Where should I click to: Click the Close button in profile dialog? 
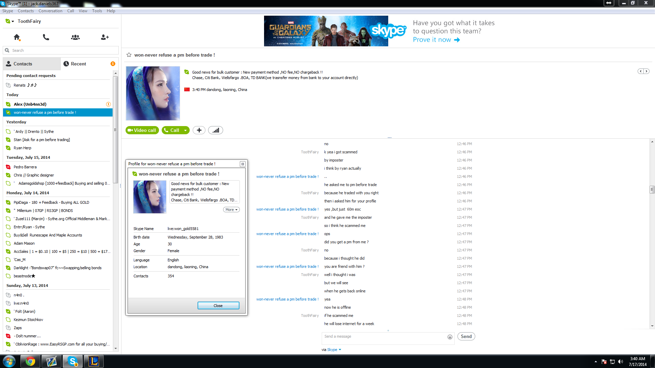click(218, 306)
